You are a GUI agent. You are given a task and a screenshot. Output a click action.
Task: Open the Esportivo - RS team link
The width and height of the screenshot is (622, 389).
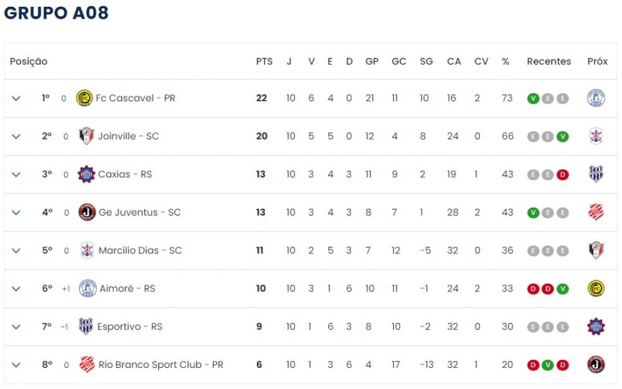129,326
